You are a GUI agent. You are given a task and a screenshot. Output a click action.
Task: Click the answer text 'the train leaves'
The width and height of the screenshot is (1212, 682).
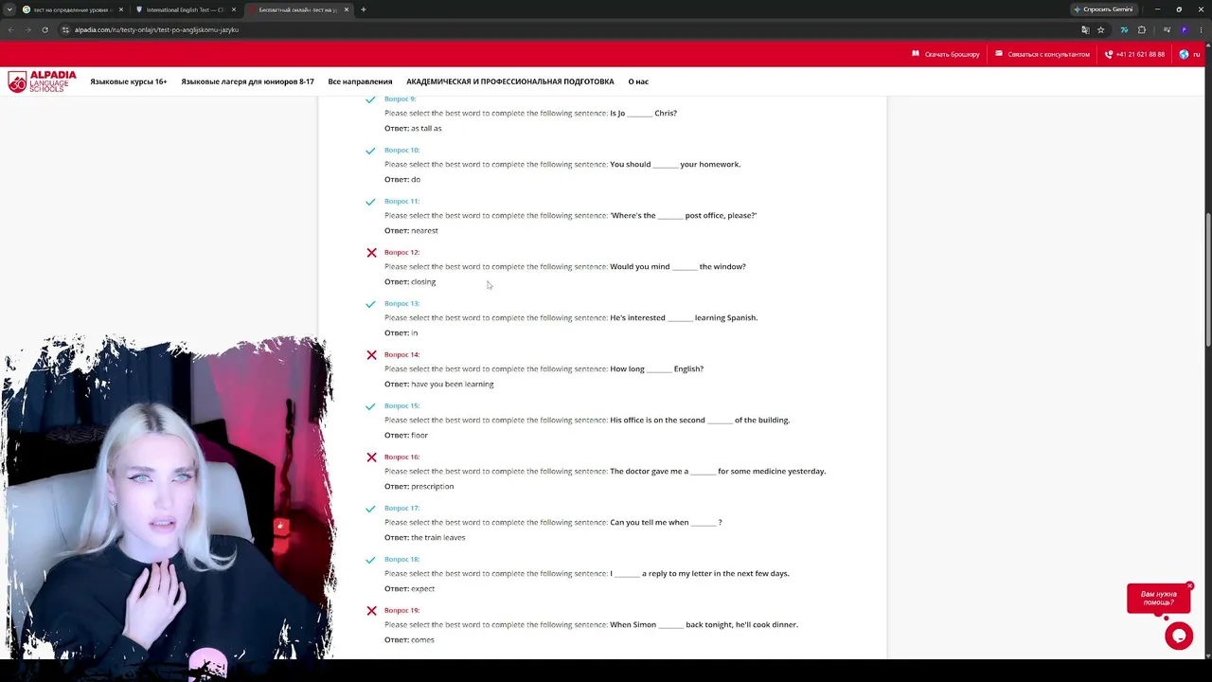tap(438, 537)
